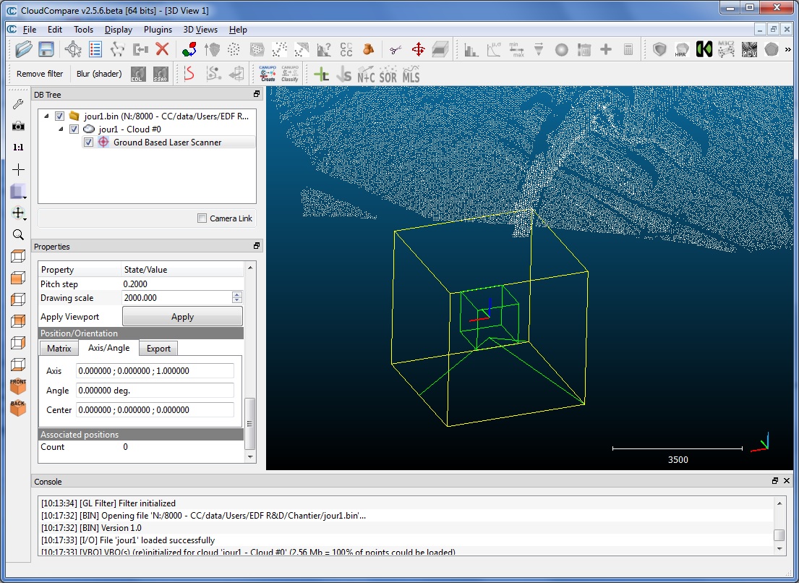Click the Apply viewport button

pos(182,317)
